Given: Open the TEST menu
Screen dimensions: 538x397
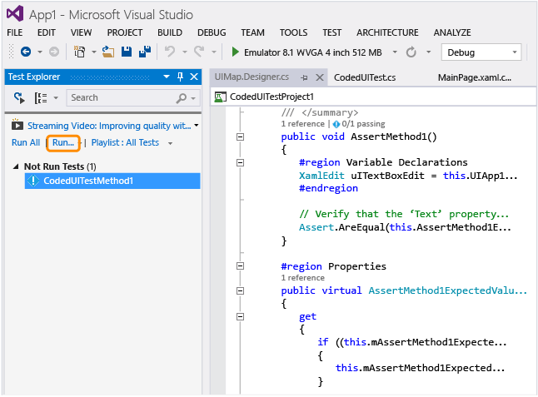Looking at the screenshot, I should tap(331, 32).
